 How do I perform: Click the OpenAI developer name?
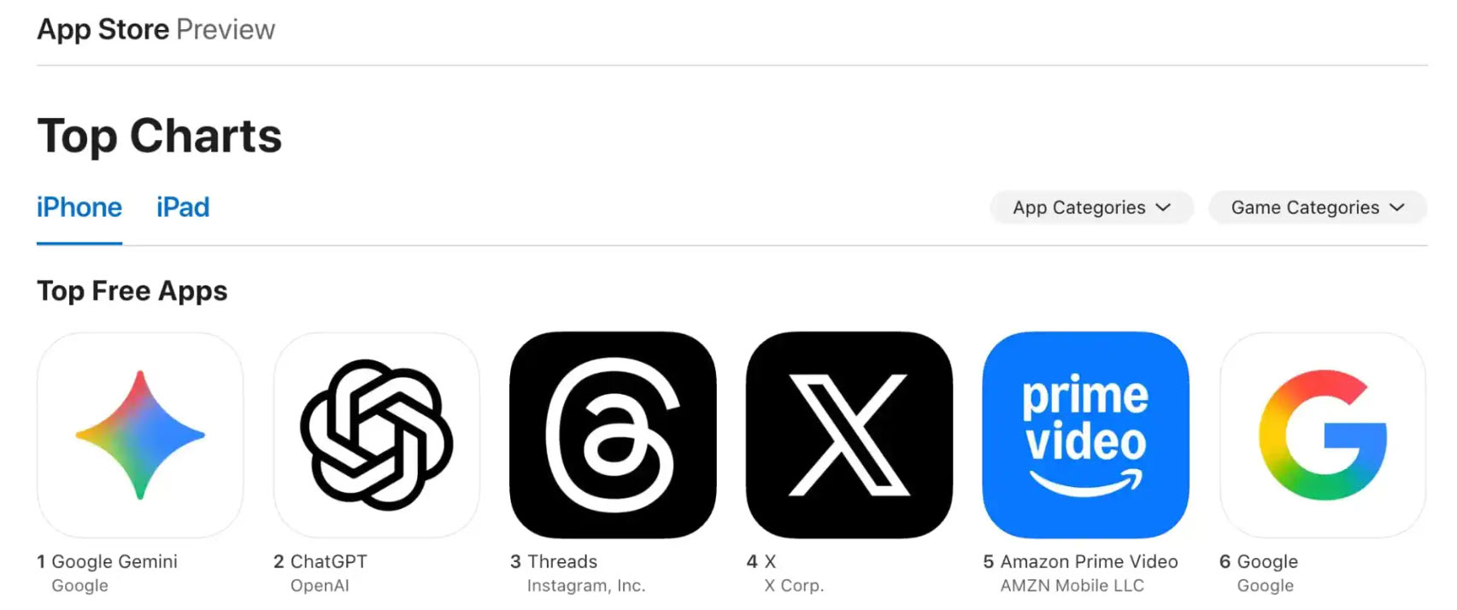320,585
